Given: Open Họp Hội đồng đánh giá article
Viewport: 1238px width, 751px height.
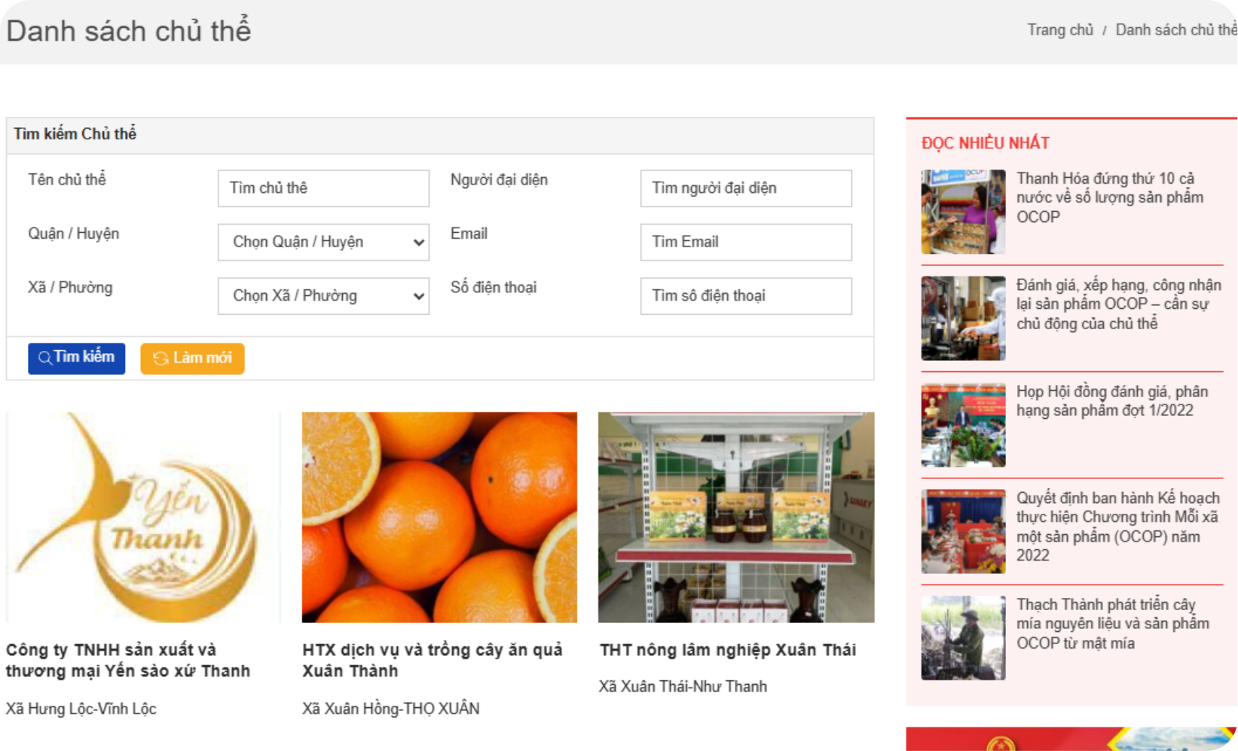Looking at the screenshot, I should pos(1111,401).
